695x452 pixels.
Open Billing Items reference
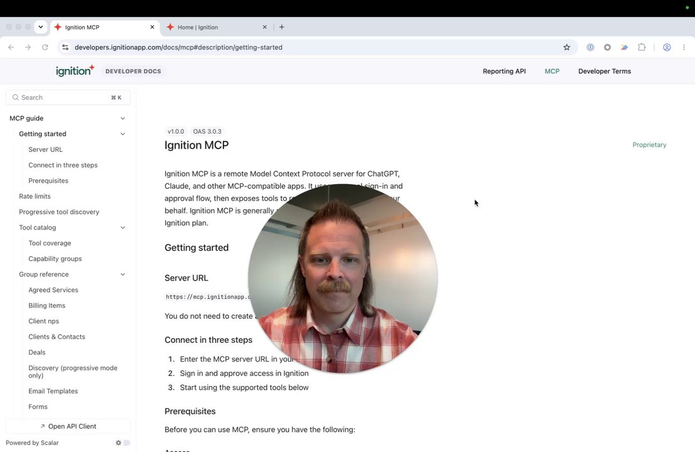(46, 306)
